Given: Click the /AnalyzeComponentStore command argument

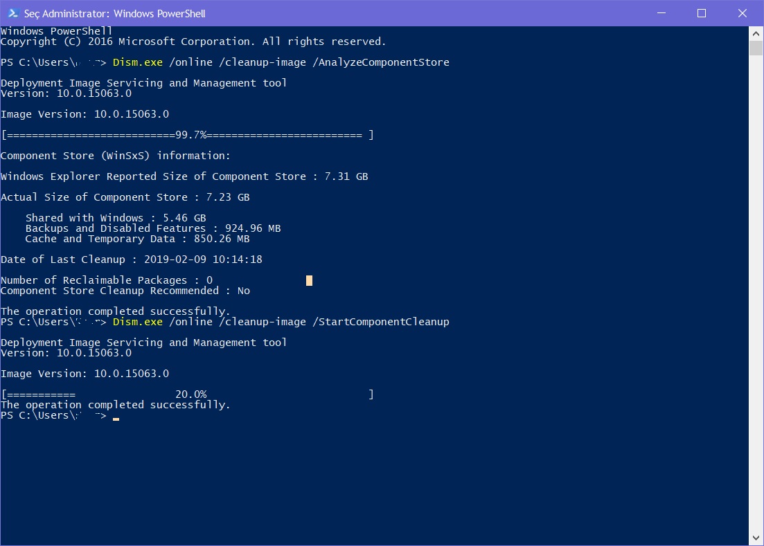Looking at the screenshot, I should (382, 62).
